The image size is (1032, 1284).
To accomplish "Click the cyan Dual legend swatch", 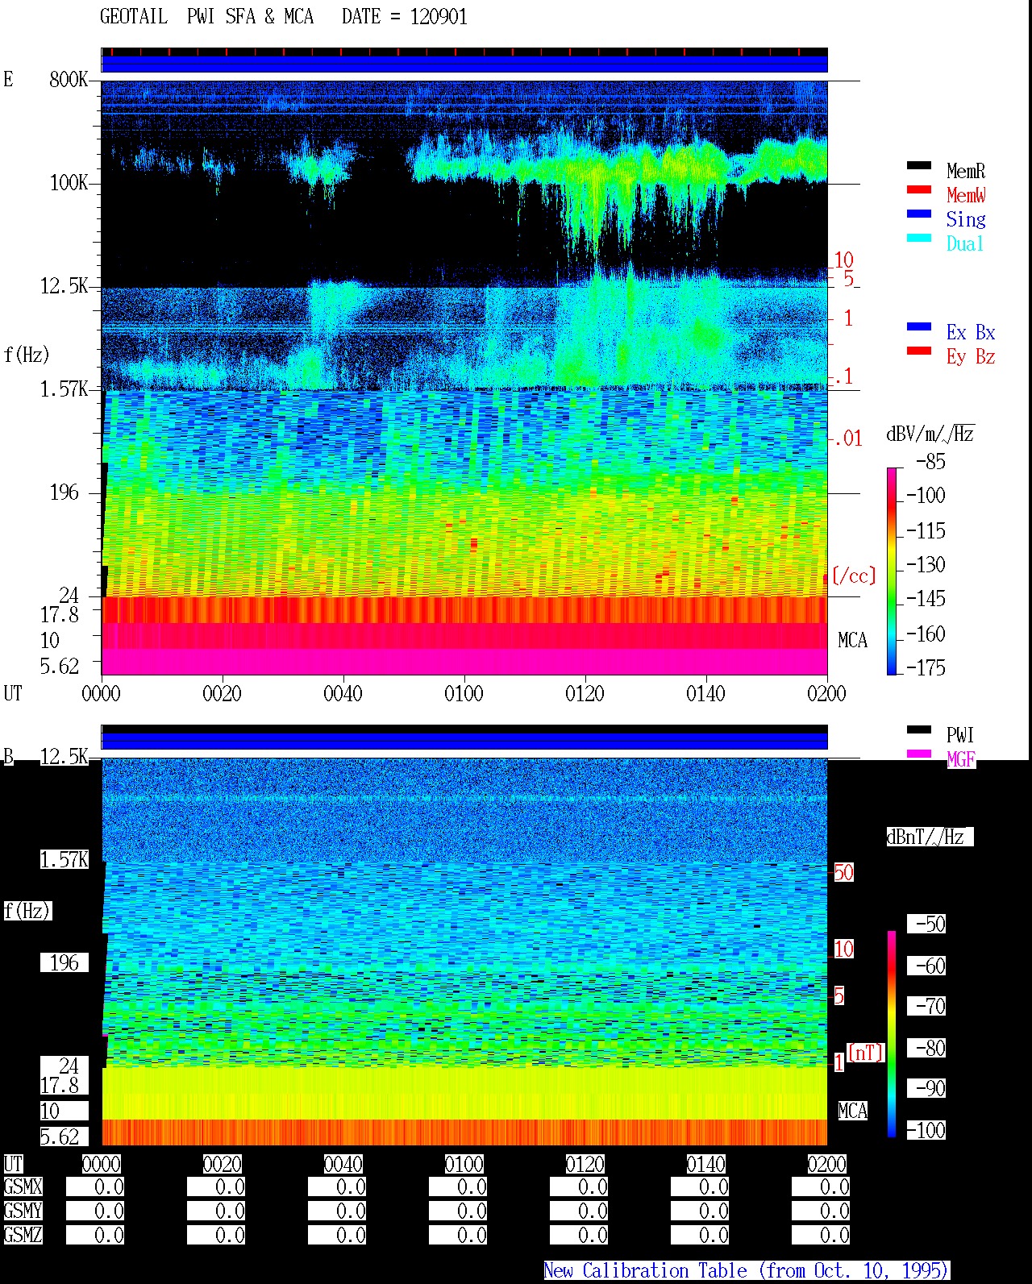I will point(919,239).
